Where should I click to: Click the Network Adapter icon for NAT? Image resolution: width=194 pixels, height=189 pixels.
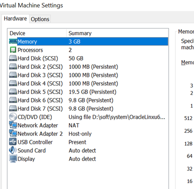(13, 125)
